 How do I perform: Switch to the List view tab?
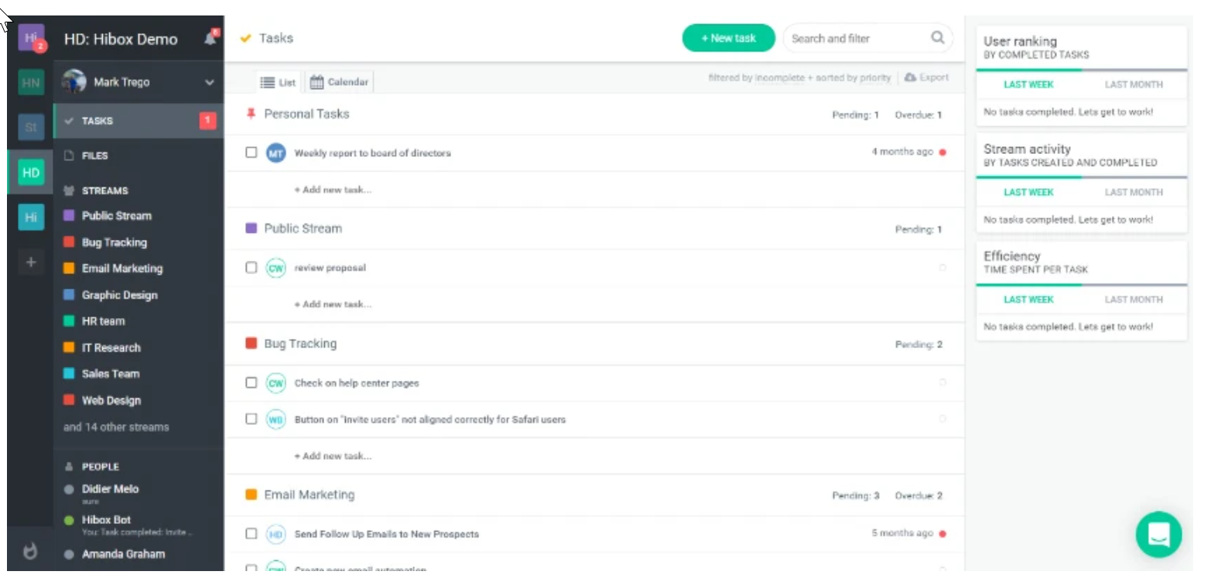[x=279, y=82]
